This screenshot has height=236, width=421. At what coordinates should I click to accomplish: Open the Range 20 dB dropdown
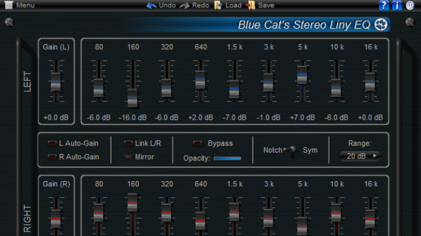pos(359,156)
